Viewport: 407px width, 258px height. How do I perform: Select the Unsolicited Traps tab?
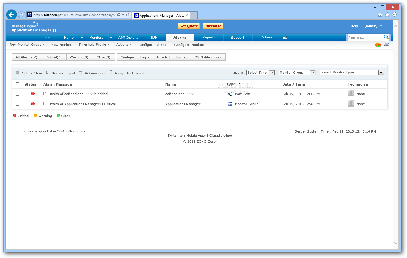tap(171, 57)
